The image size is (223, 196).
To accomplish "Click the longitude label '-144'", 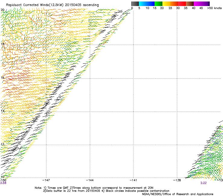I will pyautogui.click(x=90, y=180).
